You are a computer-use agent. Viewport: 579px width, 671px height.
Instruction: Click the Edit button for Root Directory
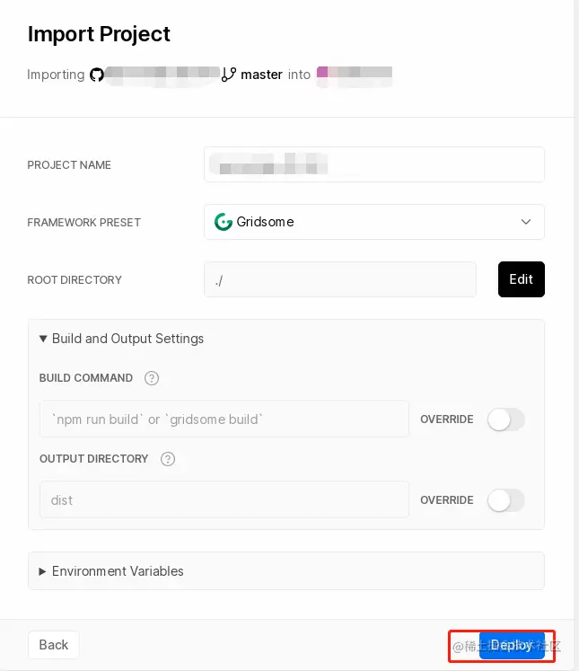(x=521, y=279)
